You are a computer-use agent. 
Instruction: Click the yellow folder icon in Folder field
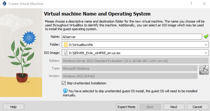[66, 45]
